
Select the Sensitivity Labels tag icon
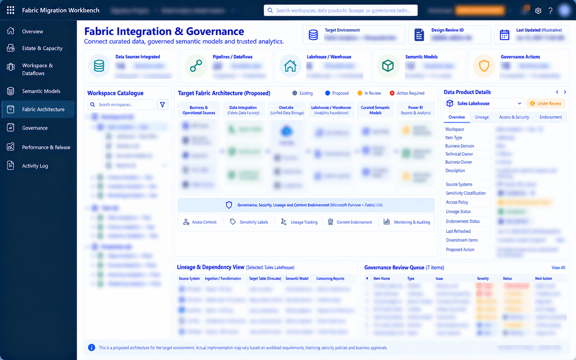(x=233, y=222)
